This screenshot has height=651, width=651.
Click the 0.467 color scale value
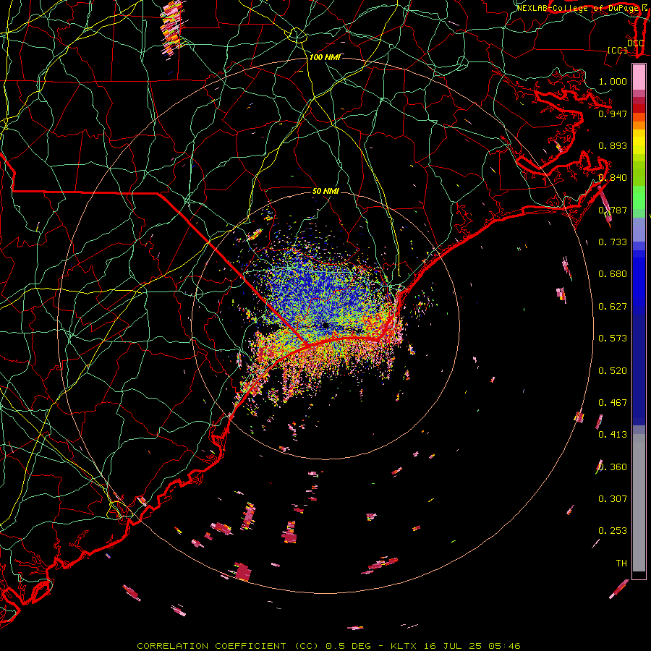613,403
